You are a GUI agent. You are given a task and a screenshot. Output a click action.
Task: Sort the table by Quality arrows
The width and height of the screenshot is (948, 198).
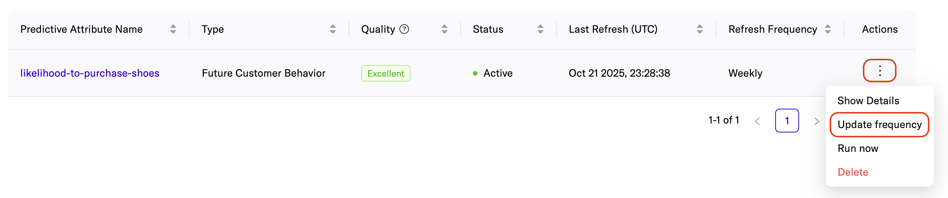(x=444, y=29)
